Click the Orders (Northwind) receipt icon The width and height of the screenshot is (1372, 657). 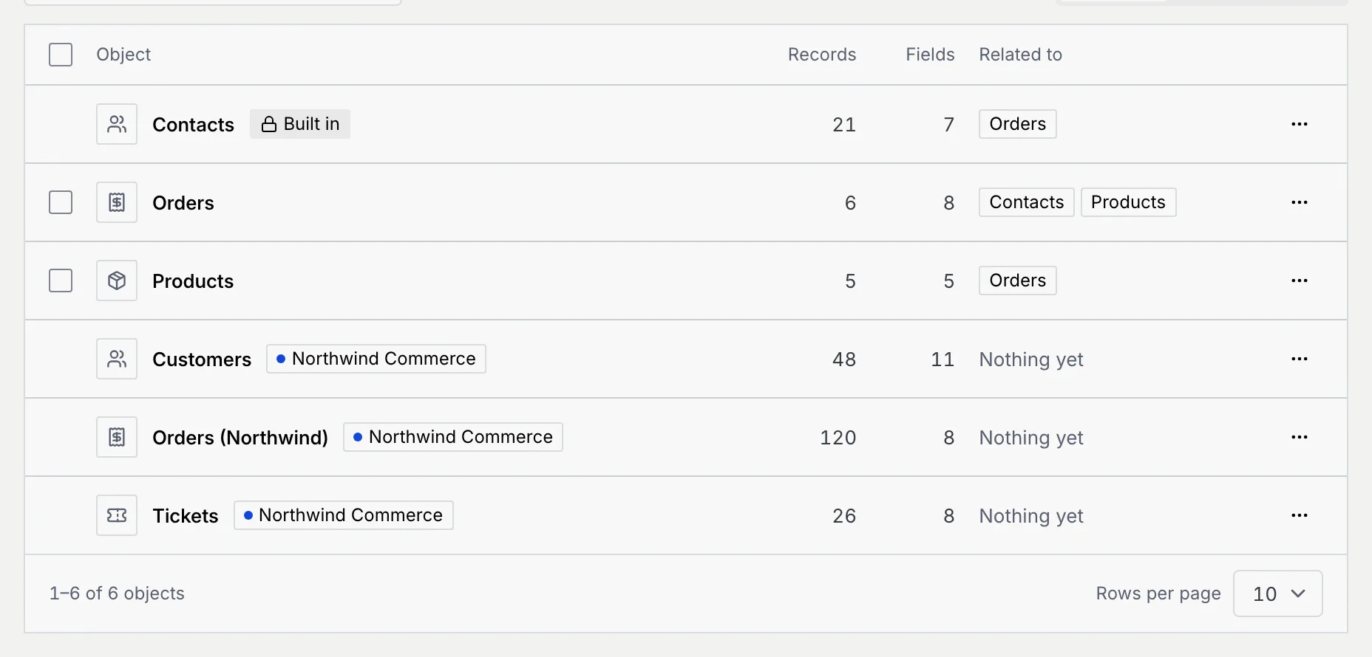117,437
